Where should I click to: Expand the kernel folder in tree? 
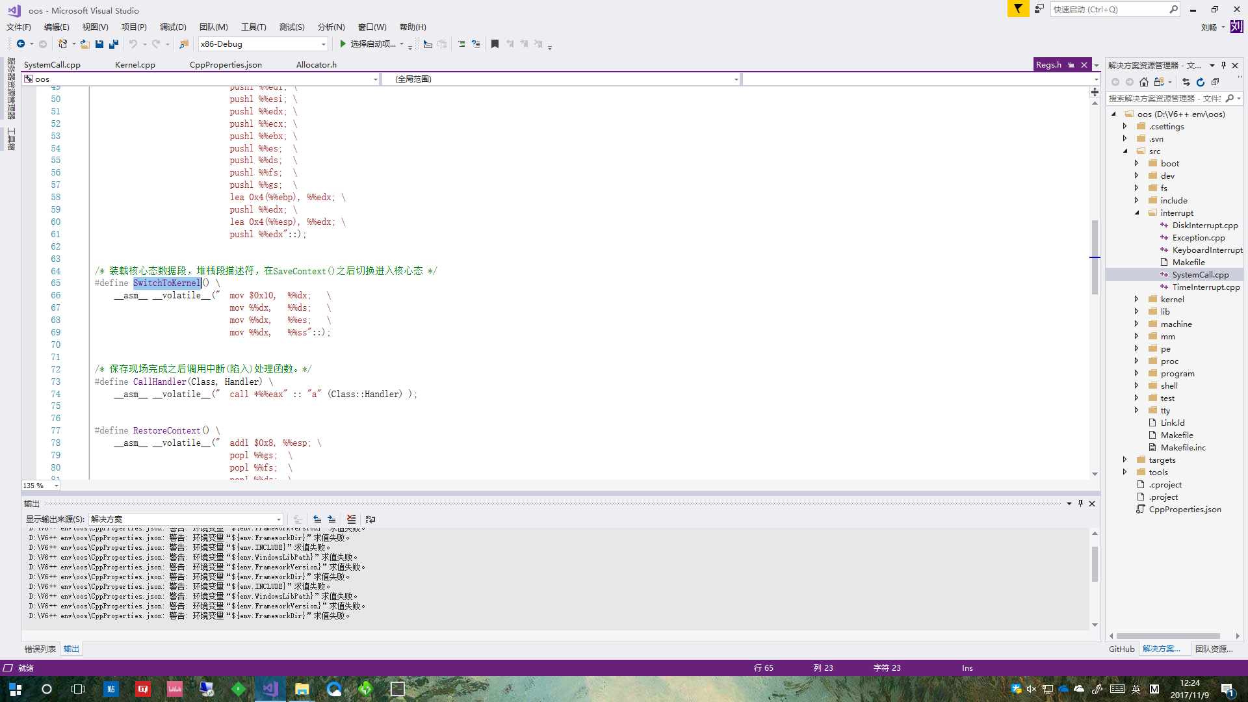[1137, 300]
